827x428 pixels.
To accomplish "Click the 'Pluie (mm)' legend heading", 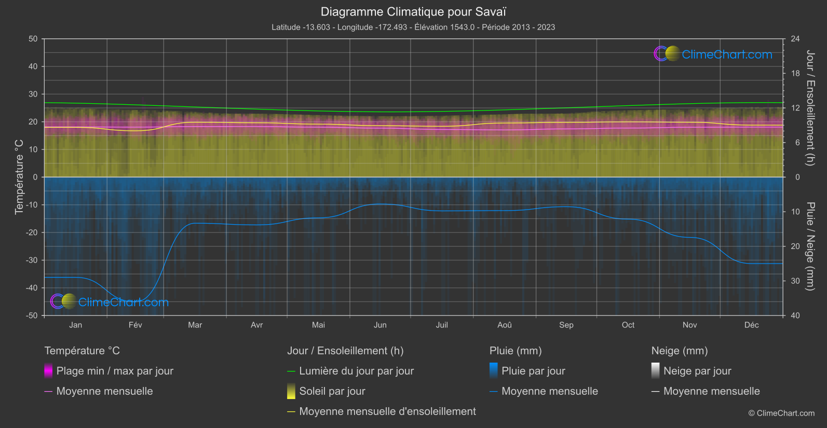I will [516, 351].
